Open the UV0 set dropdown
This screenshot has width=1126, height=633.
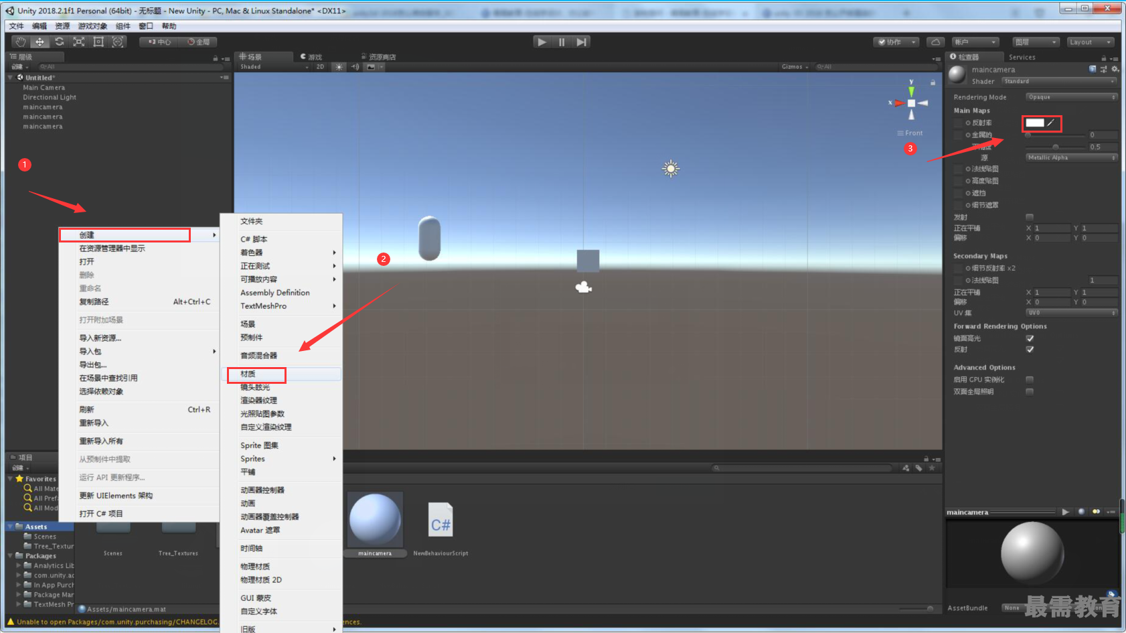coord(1071,313)
